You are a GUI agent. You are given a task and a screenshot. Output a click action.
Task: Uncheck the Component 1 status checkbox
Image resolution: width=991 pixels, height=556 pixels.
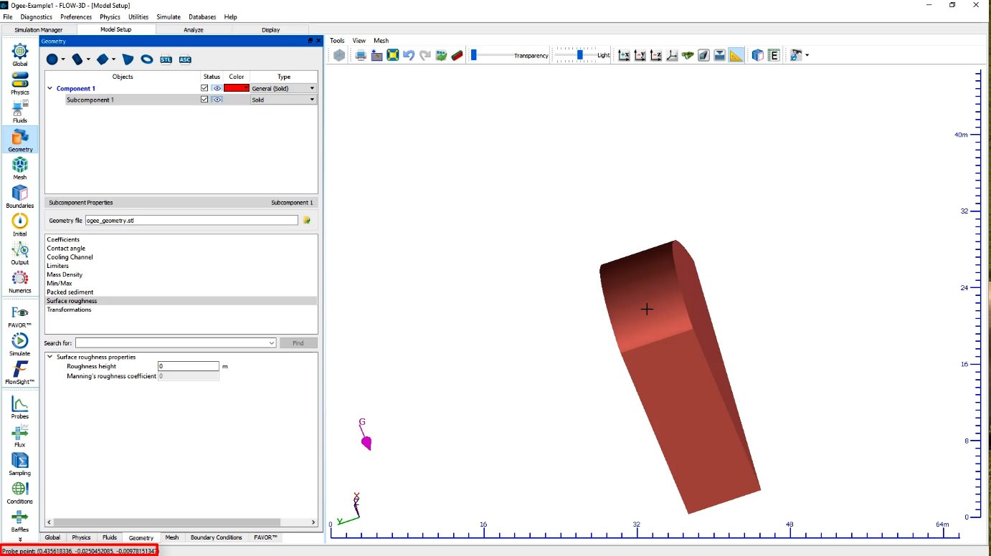click(204, 88)
